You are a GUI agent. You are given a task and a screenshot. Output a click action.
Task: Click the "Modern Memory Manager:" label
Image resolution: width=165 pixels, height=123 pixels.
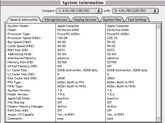point(26,106)
